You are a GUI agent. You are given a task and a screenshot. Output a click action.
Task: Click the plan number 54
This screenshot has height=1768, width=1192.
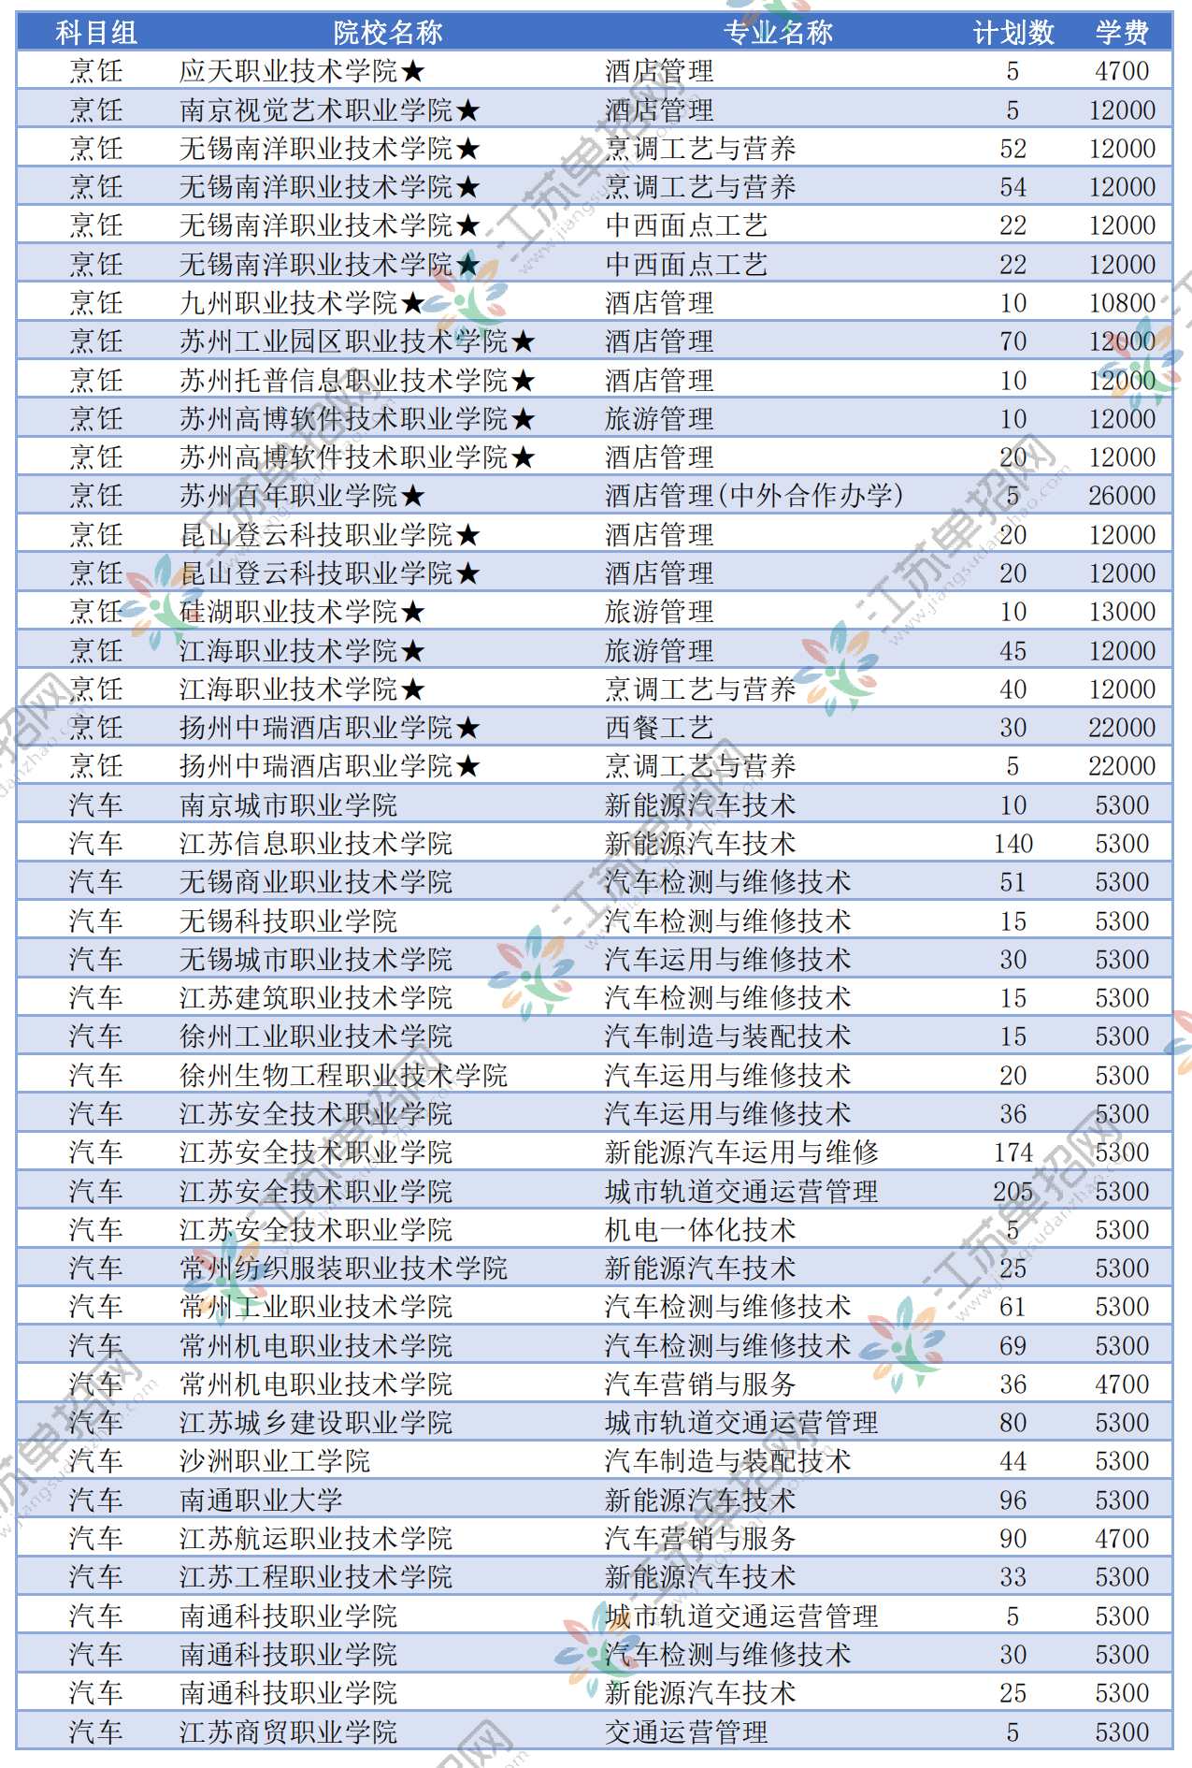1013,187
